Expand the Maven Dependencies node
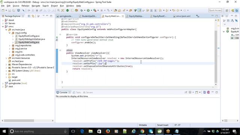 [6, 64]
